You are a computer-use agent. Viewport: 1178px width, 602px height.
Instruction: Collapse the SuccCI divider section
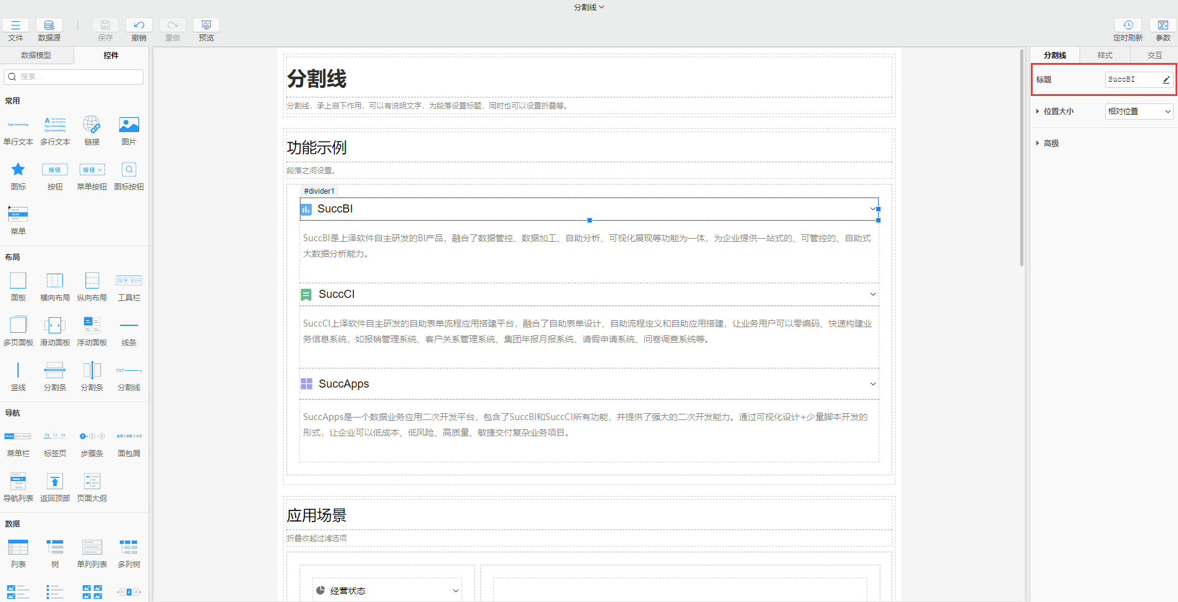pyautogui.click(x=872, y=294)
